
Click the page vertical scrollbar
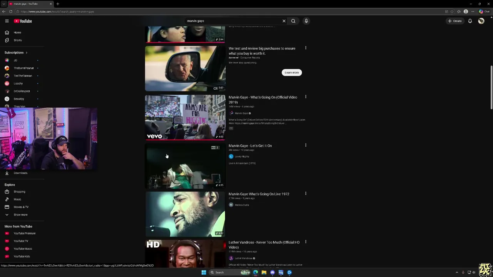click(x=491, y=88)
